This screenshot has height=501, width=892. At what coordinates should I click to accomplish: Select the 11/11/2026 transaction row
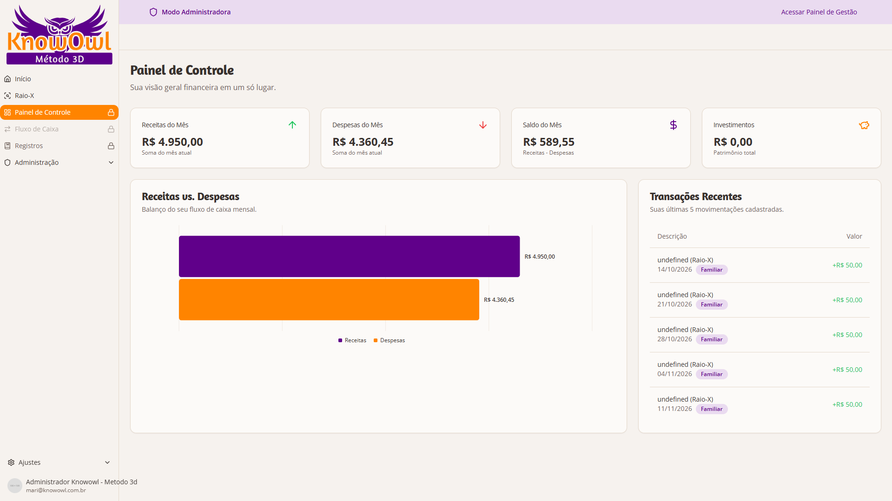759,404
